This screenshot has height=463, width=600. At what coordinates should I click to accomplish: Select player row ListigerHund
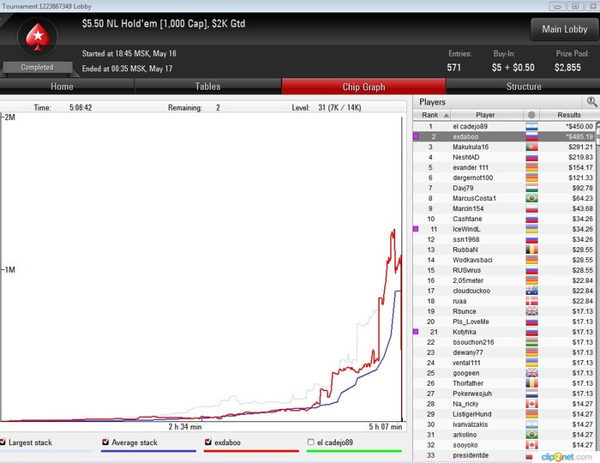[504, 414]
